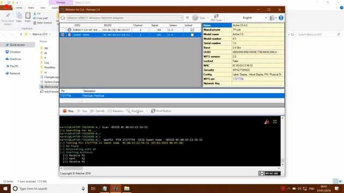
Task: Click Paste shortcut in Explorer ribbon
Action: click(43, 23)
